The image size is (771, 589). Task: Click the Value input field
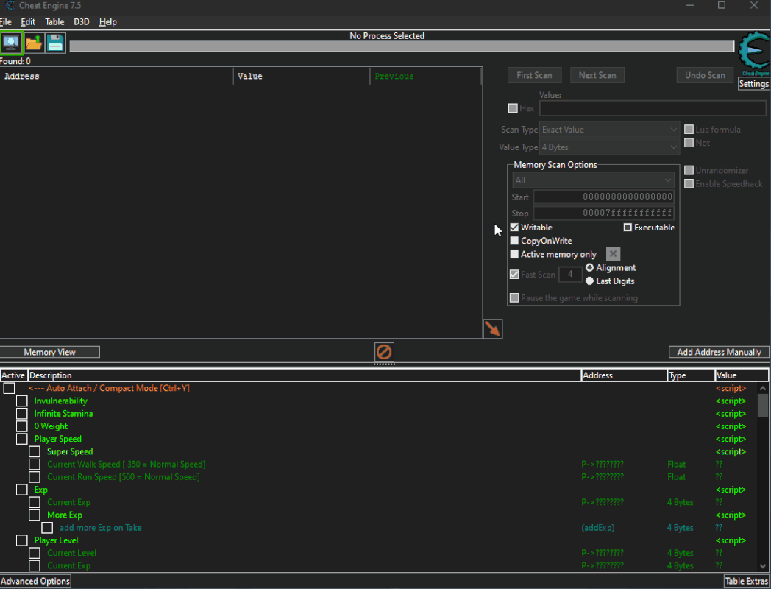point(653,107)
